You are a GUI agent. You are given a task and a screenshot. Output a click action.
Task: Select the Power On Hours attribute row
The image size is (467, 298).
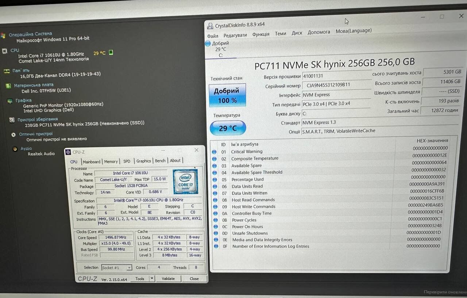[x=247, y=227]
